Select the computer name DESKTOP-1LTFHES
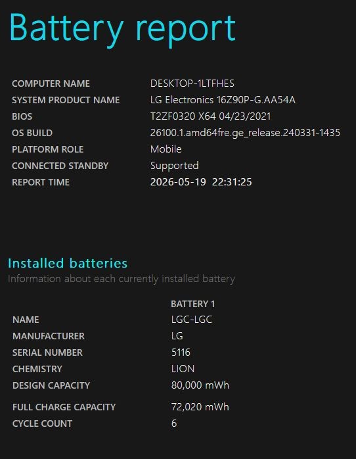 pyautogui.click(x=192, y=84)
